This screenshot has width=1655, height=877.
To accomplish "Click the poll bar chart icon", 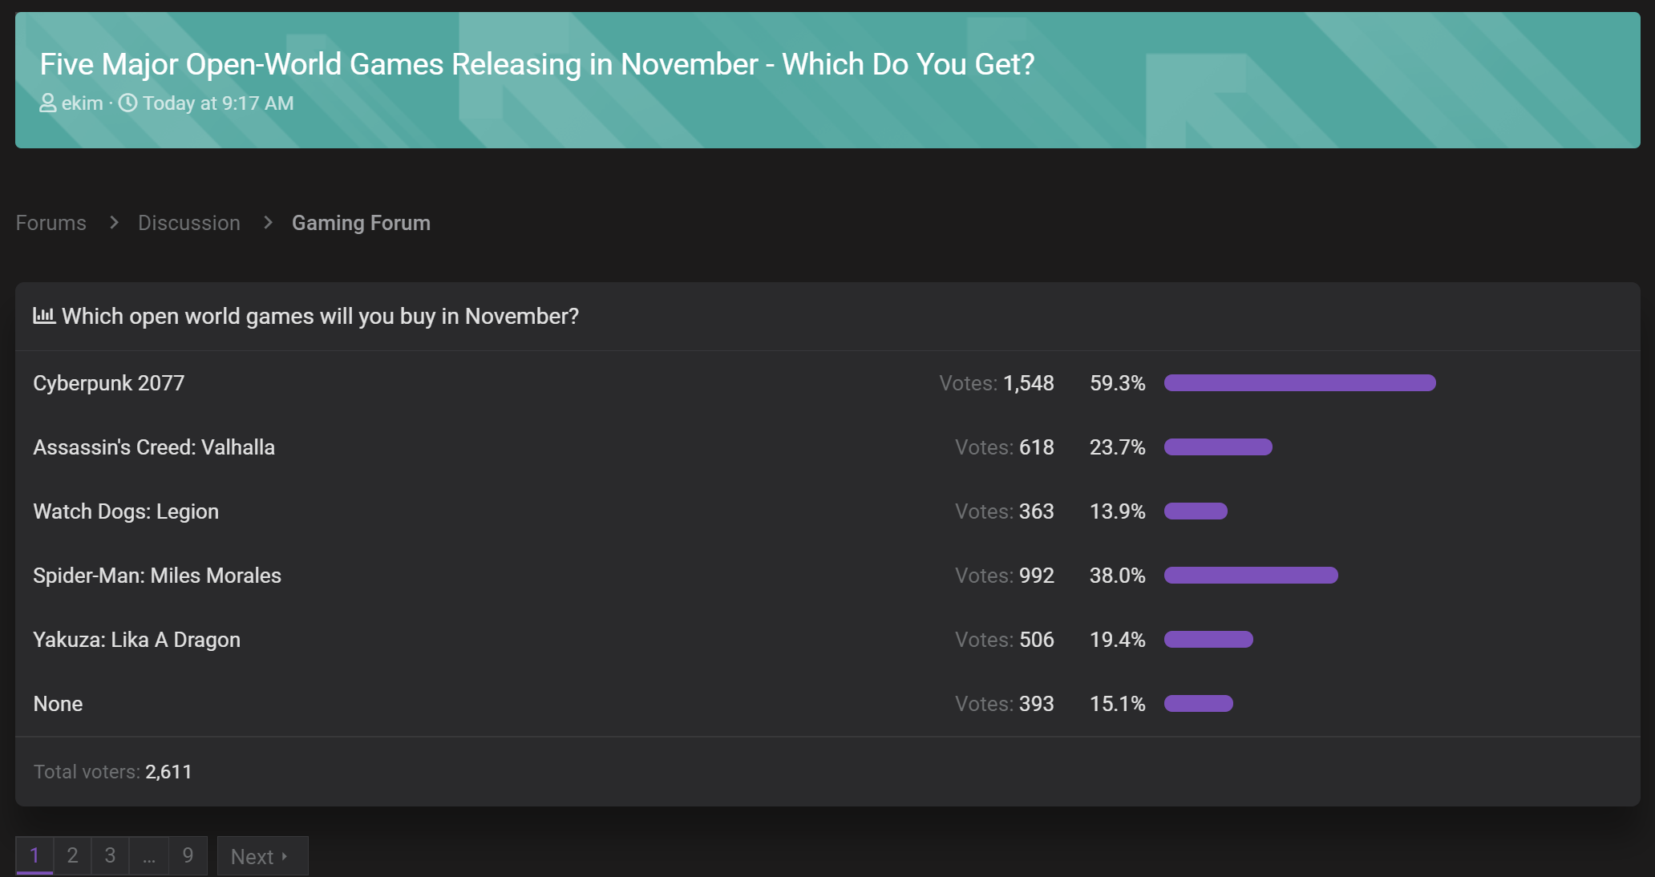I will click(x=44, y=316).
